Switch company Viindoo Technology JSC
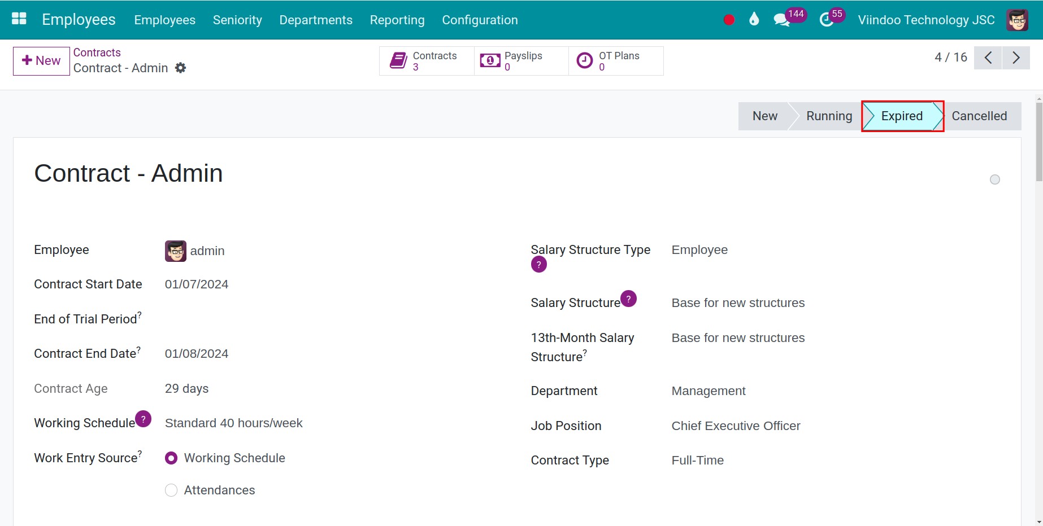Image resolution: width=1043 pixels, height=526 pixels. pos(926,20)
